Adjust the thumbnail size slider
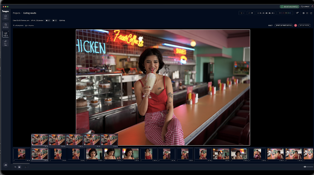 pos(305,167)
